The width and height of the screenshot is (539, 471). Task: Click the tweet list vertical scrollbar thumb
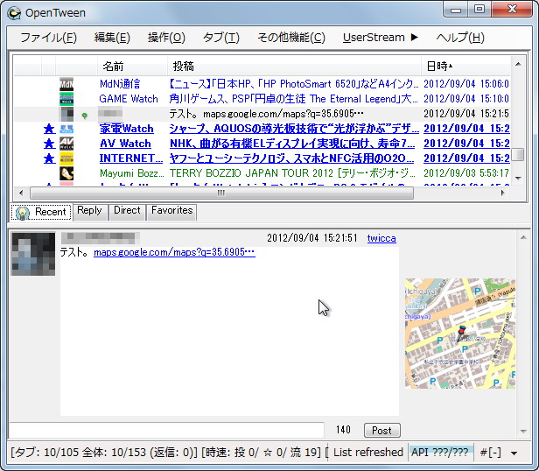pos(518,154)
